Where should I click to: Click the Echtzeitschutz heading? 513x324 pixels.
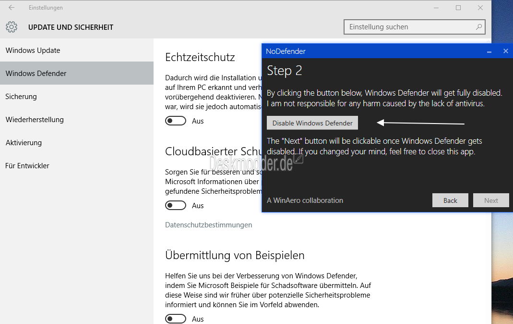tap(200, 57)
